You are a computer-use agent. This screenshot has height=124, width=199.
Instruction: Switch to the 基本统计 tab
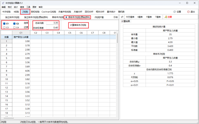click(x=111, y=12)
